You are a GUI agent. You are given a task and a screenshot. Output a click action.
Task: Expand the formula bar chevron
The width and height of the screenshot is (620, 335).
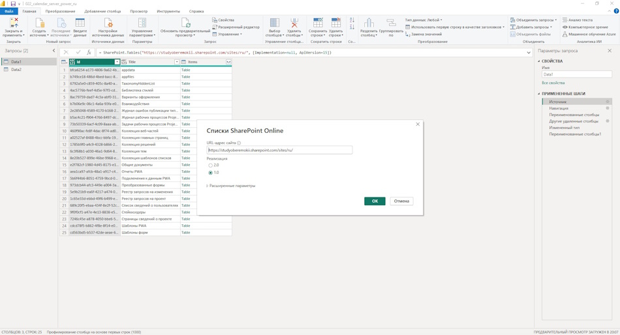click(x=529, y=53)
